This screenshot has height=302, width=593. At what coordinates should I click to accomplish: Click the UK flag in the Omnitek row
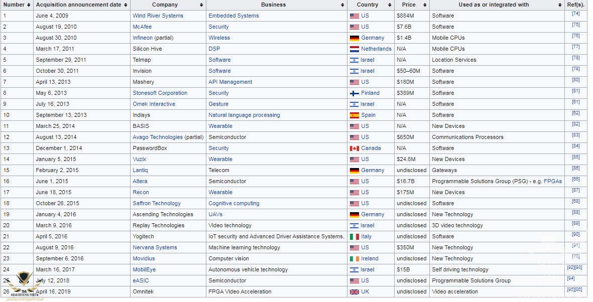[354, 292]
